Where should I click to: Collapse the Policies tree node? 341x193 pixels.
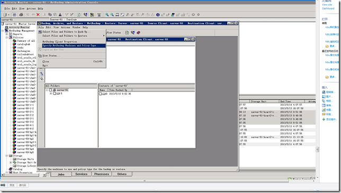[x=7, y=38]
